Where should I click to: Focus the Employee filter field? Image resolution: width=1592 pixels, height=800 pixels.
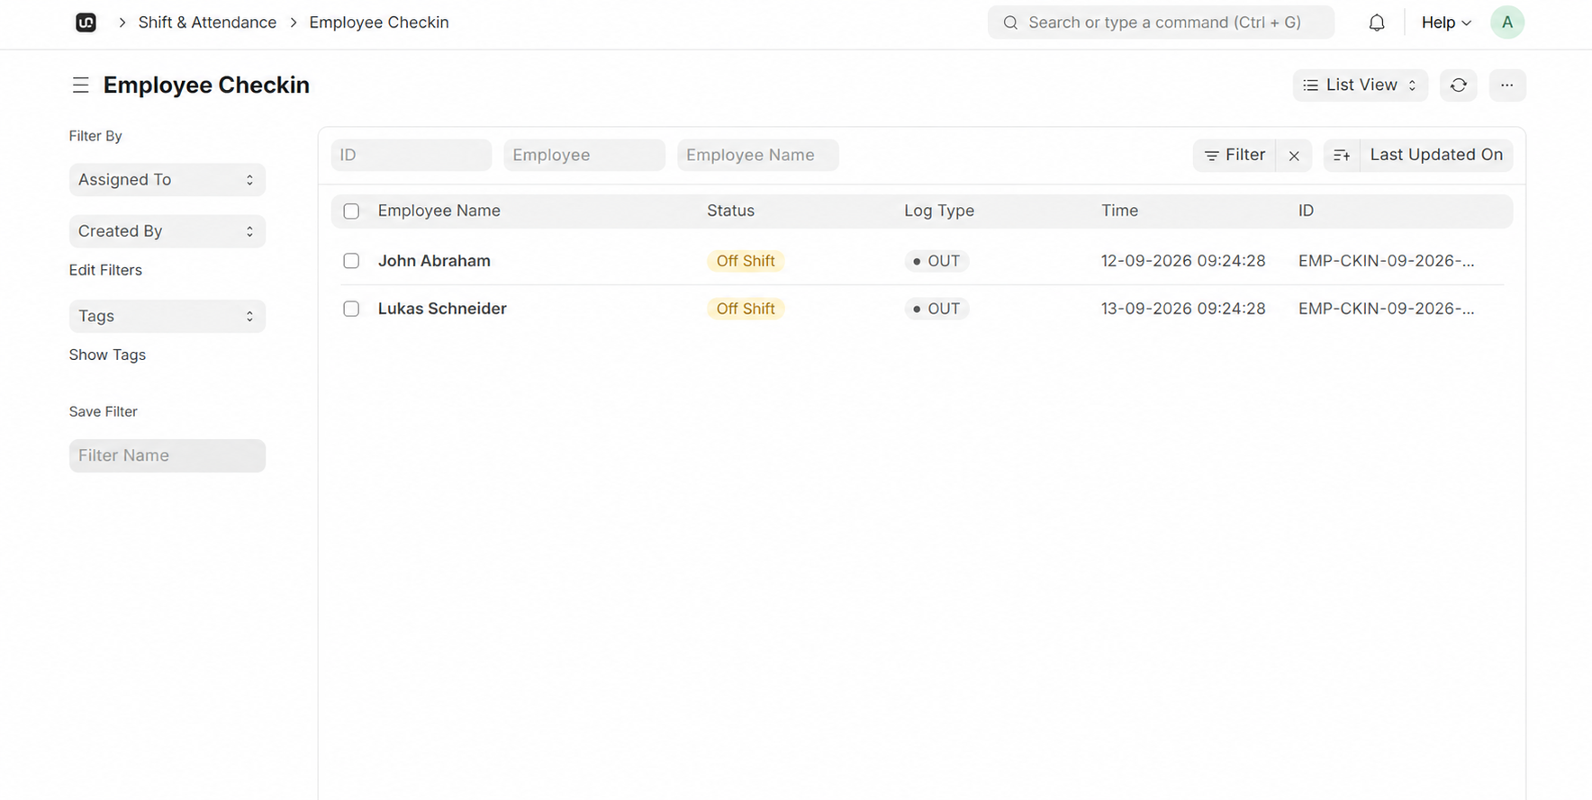click(584, 156)
